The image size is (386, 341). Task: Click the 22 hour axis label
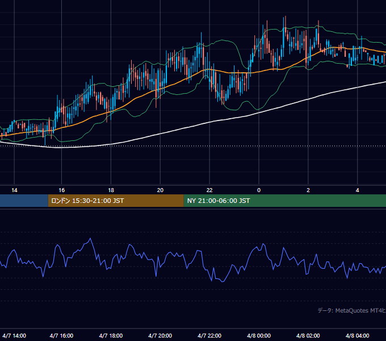[209, 190]
